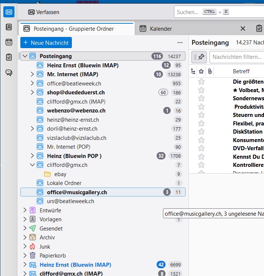Toggle the pin on quick filter bar
The image size is (264, 276).
(x=201, y=57)
